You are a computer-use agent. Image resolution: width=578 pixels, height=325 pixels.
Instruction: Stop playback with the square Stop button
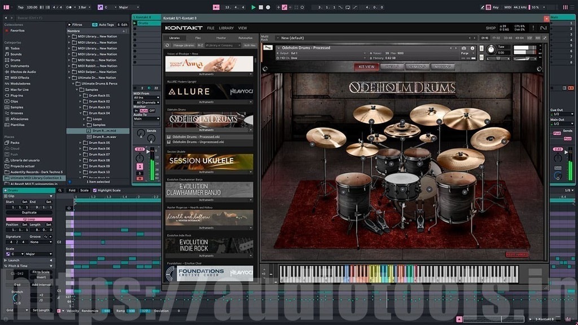[x=261, y=7]
